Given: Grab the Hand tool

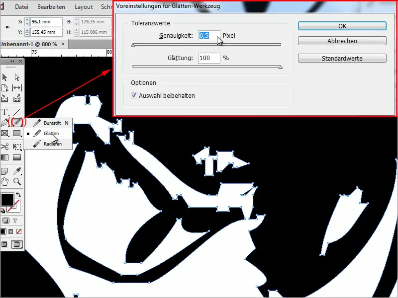Looking at the screenshot, I should [x=6, y=182].
